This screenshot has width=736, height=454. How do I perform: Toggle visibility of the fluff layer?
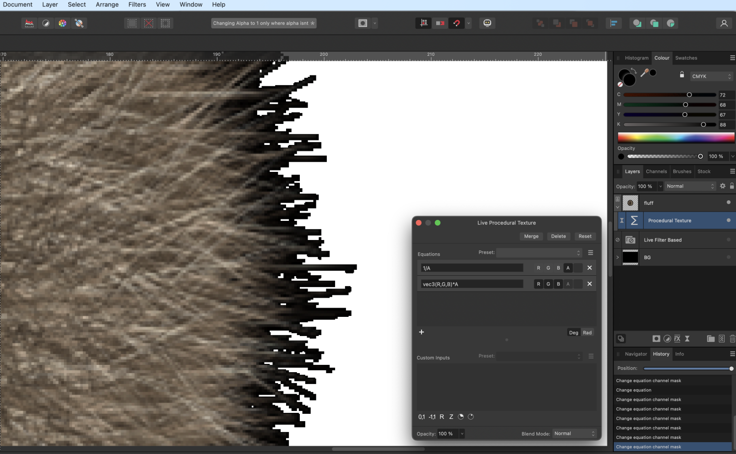click(x=728, y=203)
